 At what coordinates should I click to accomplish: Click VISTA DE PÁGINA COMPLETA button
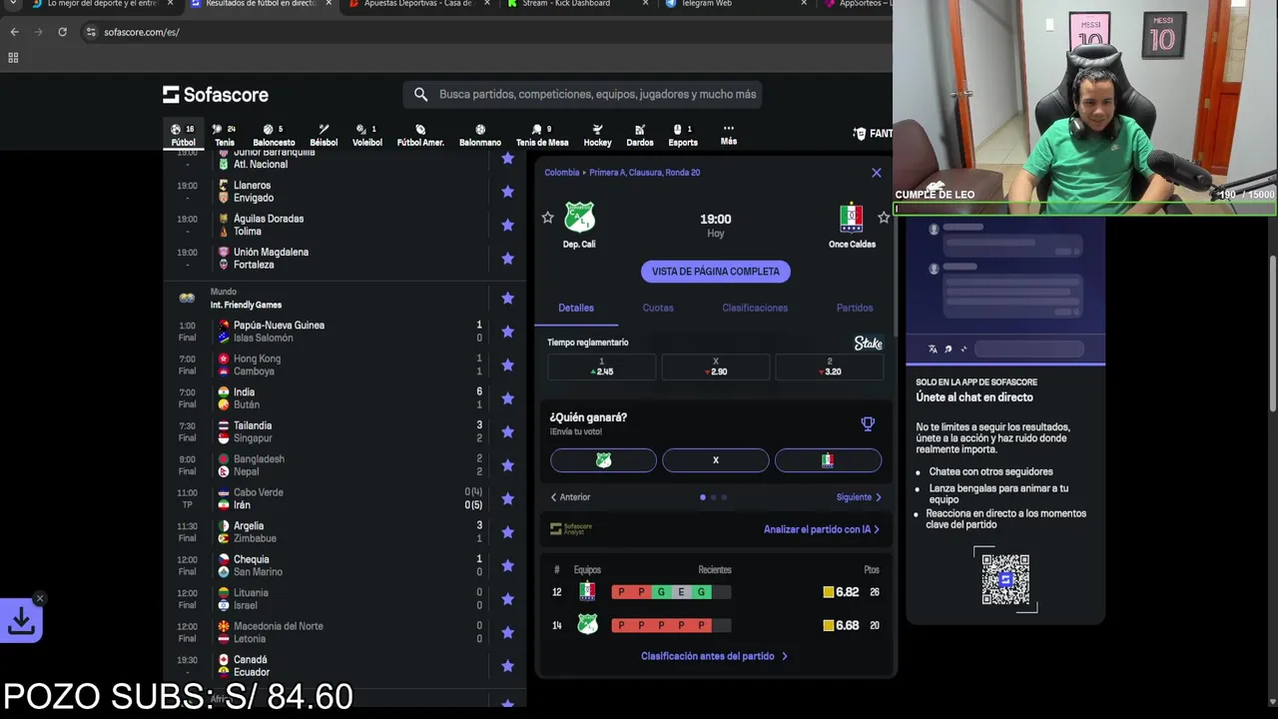coord(716,272)
